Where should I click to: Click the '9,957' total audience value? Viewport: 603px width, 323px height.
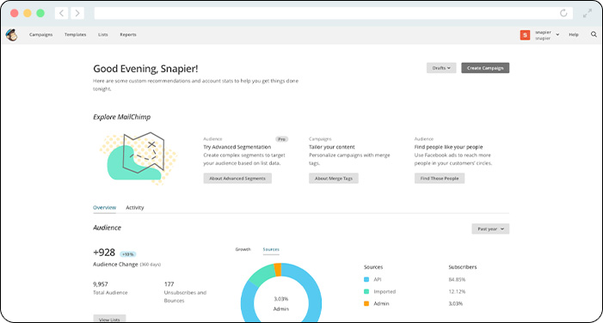tap(101, 284)
